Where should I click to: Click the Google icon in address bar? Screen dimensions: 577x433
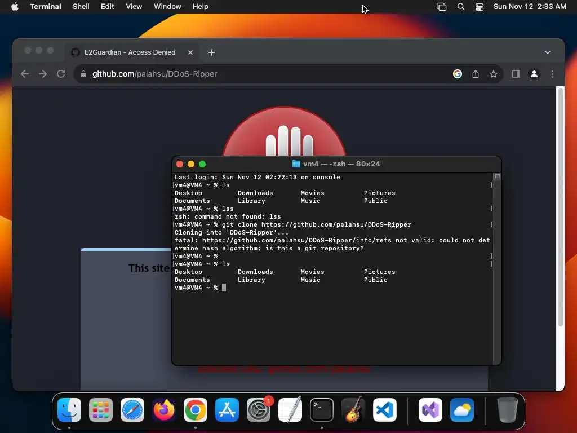tap(458, 74)
